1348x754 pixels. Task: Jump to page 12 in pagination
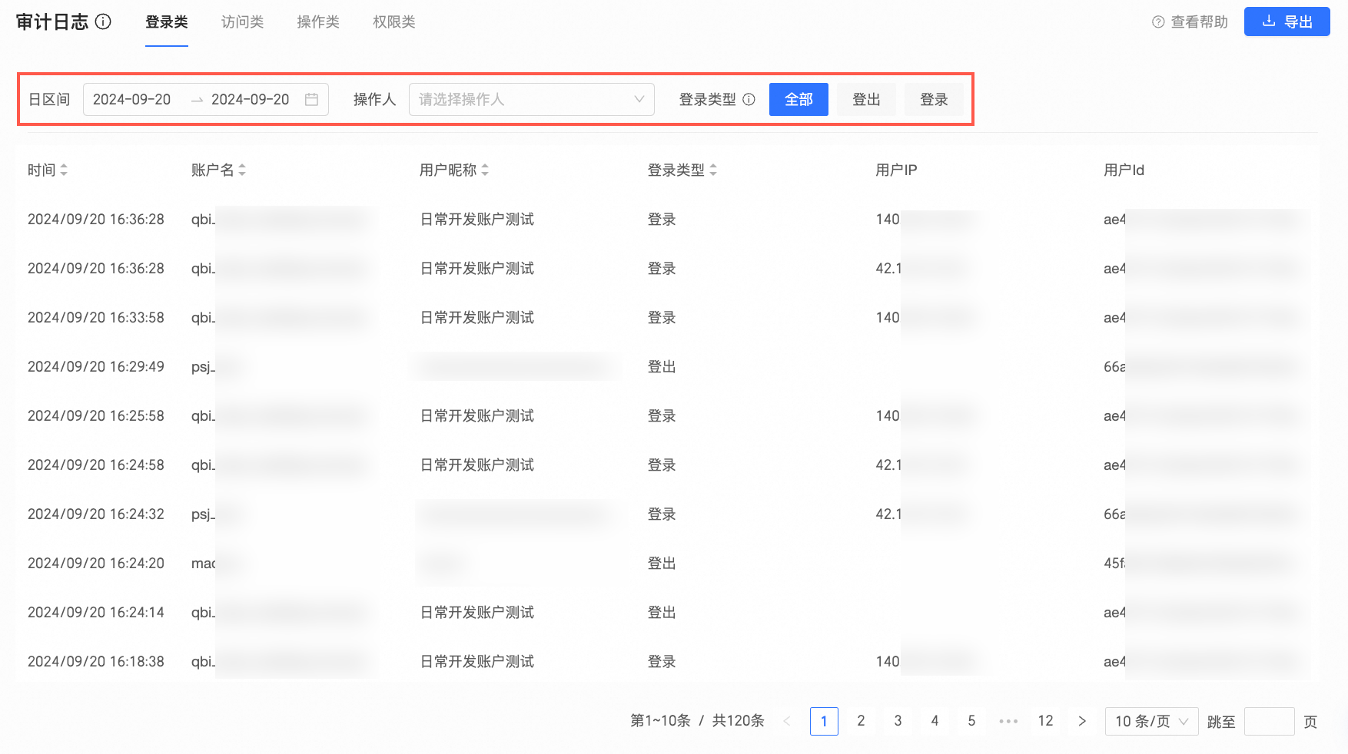click(x=1045, y=721)
